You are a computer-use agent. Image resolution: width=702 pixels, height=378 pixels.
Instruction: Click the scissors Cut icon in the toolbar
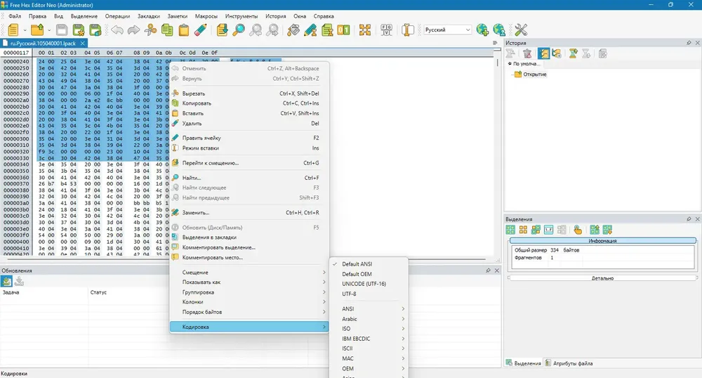click(x=150, y=30)
